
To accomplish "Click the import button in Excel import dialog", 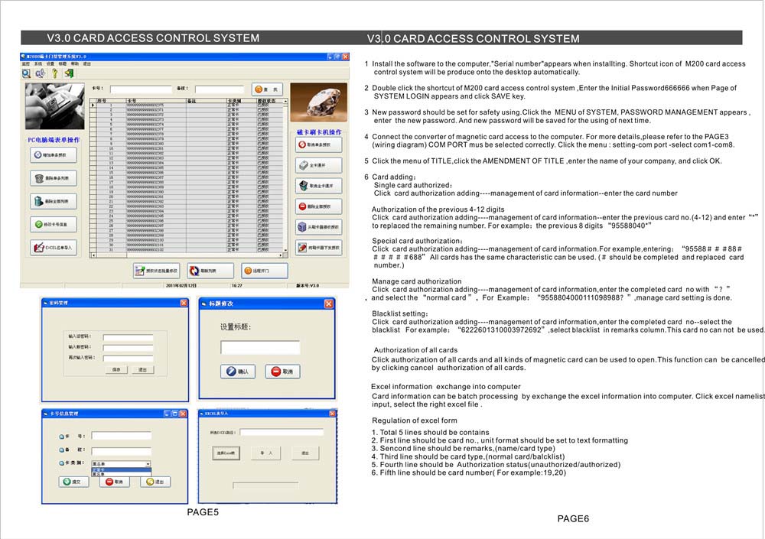I will pyautogui.click(x=266, y=453).
